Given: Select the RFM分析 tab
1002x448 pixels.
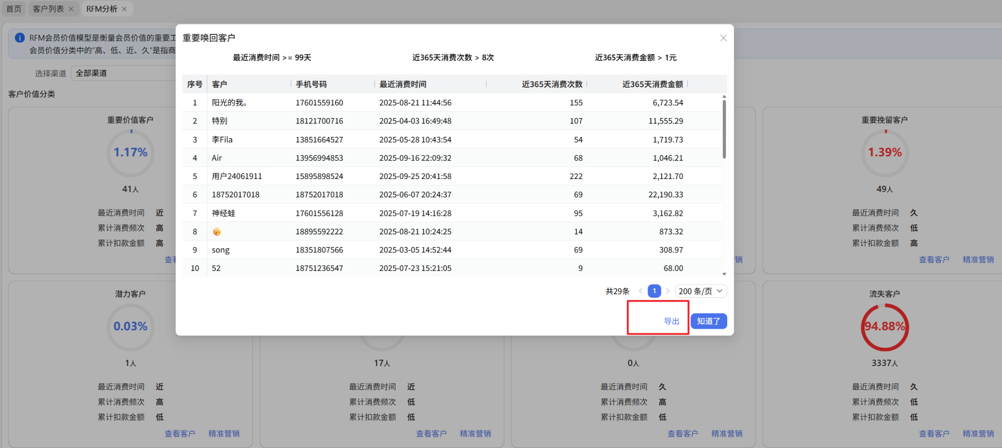Looking at the screenshot, I should (x=102, y=9).
